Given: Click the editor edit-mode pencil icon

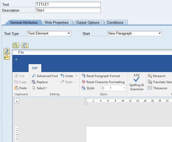Looking at the screenshot, I should tap(7, 51).
